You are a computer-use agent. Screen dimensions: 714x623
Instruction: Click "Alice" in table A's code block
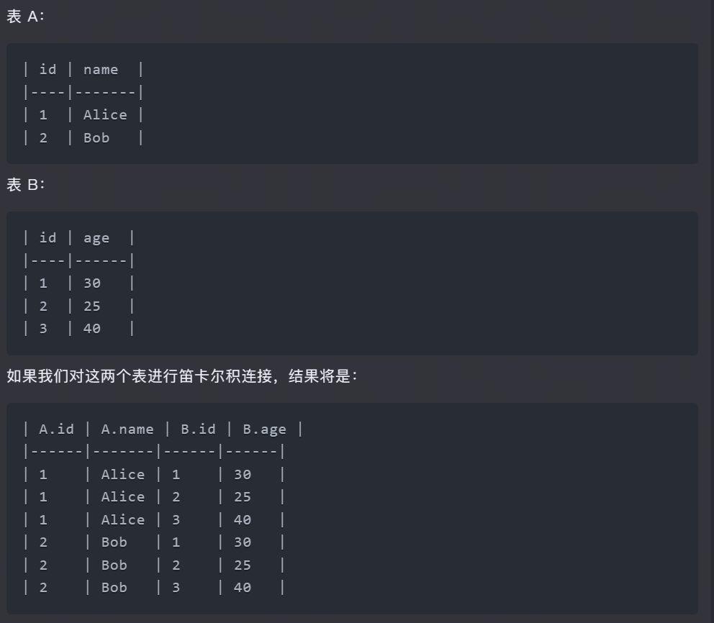point(105,115)
